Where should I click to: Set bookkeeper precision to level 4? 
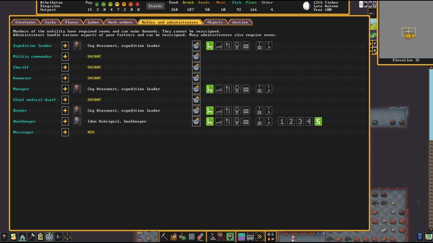(x=309, y=121)
